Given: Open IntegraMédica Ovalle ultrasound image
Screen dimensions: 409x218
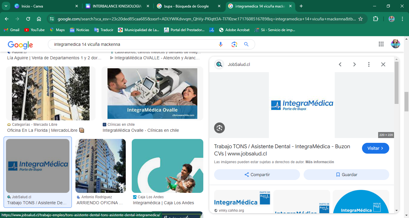Looking at the screenshot, I should (152, 93).
